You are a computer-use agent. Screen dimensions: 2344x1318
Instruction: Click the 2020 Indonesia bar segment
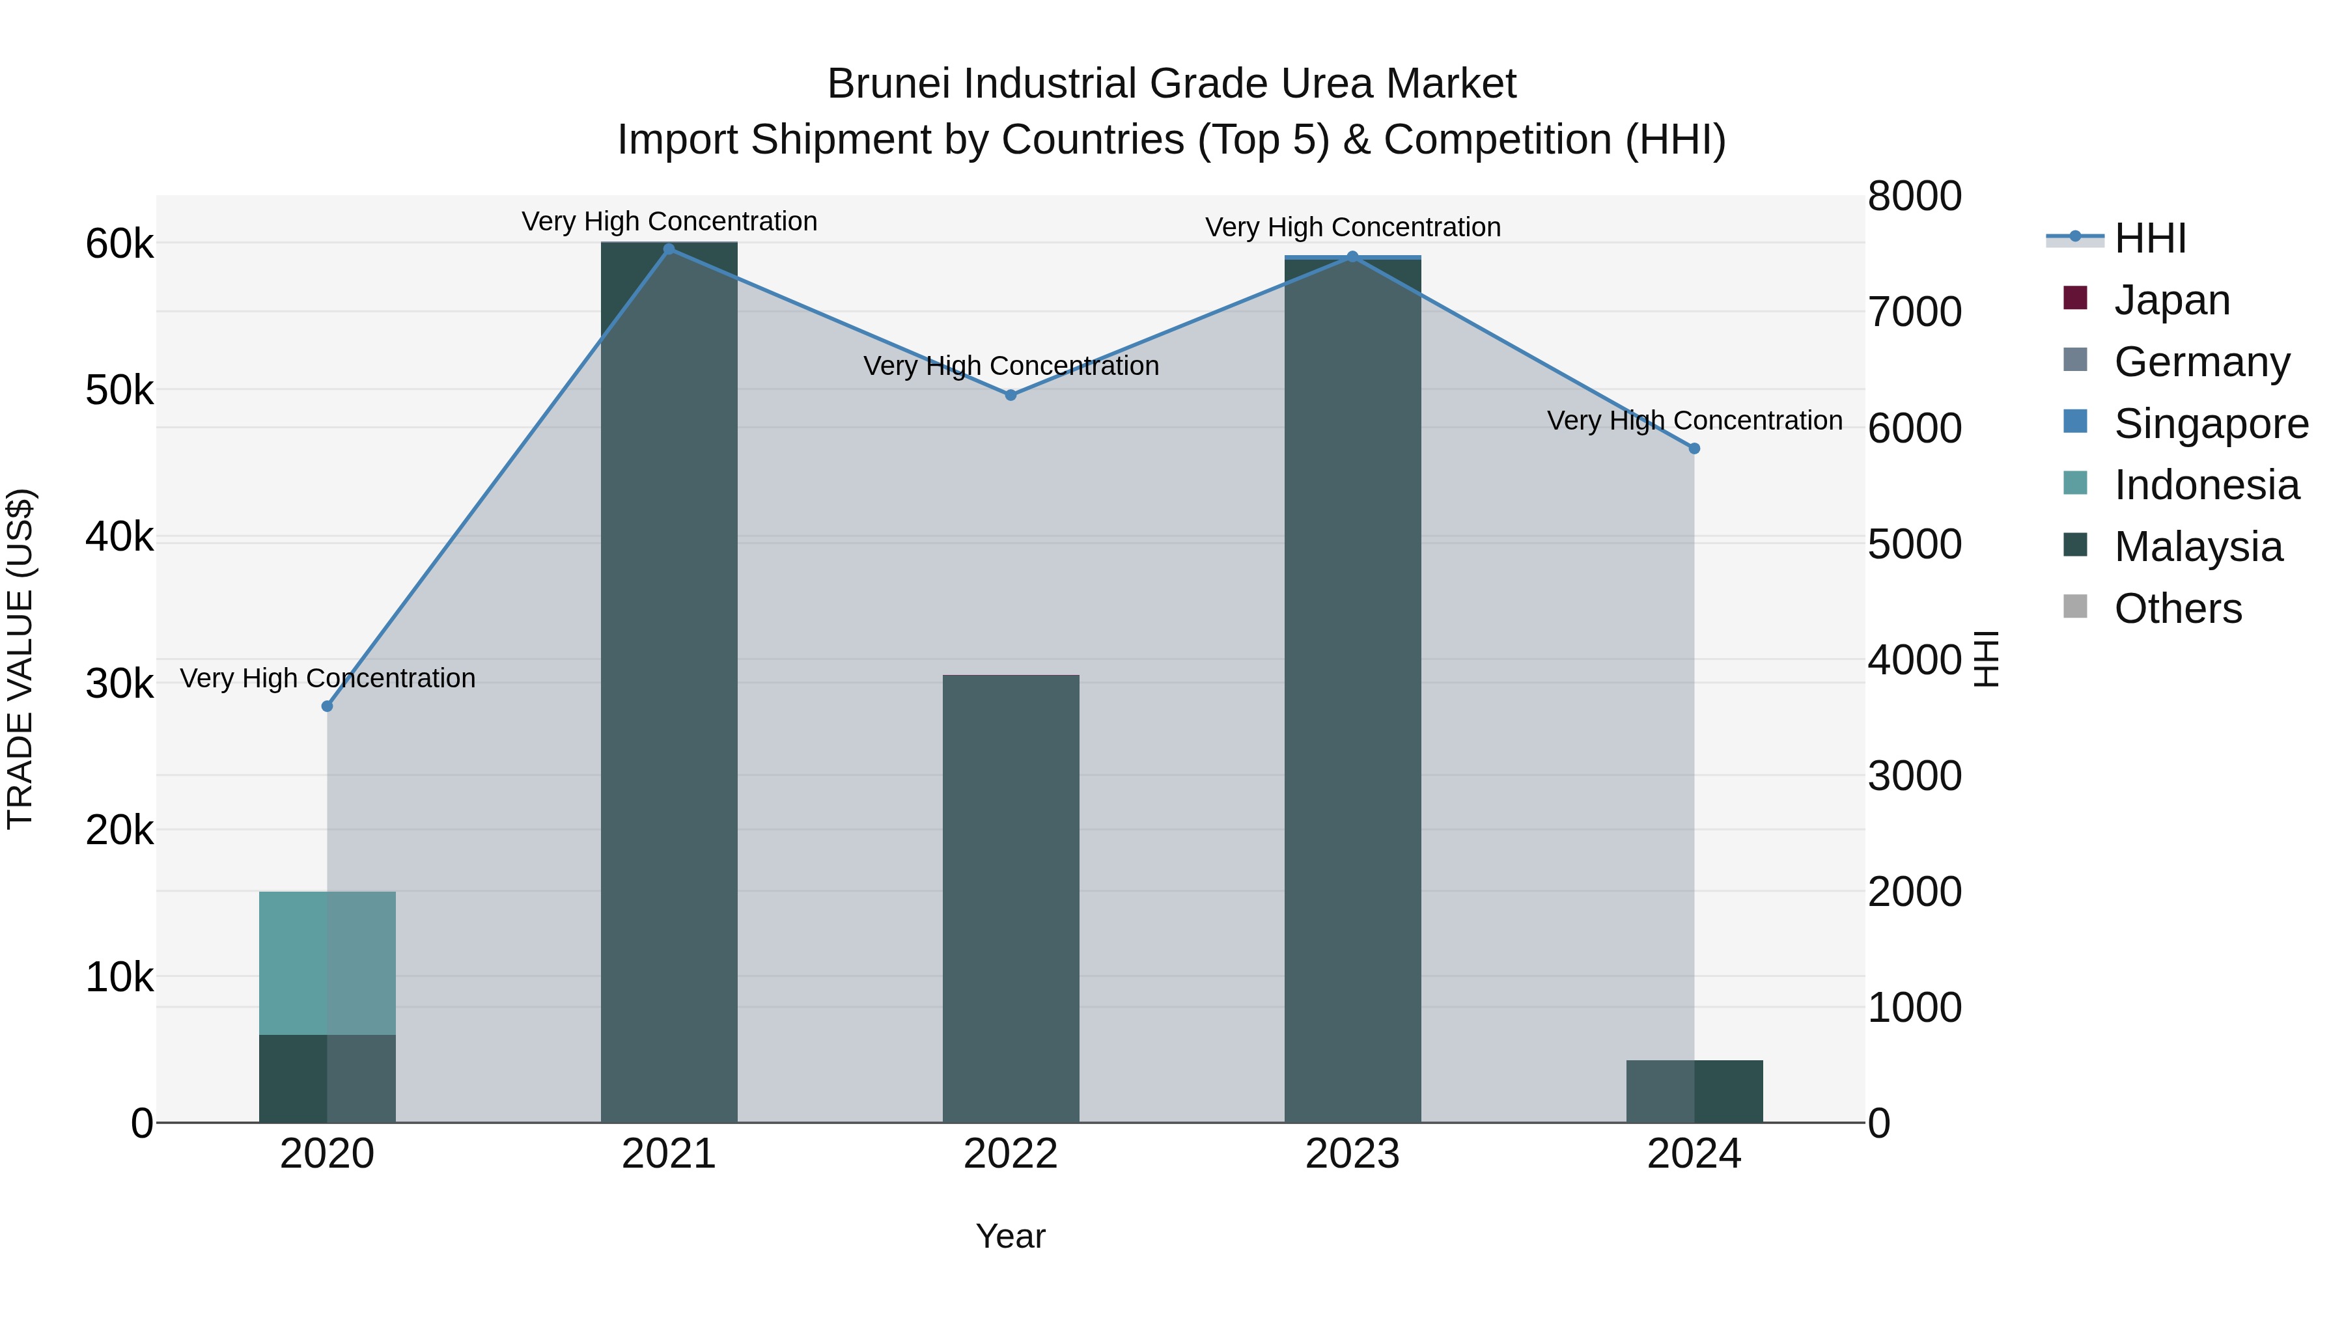pyautogui.click(x=328, y=963)
